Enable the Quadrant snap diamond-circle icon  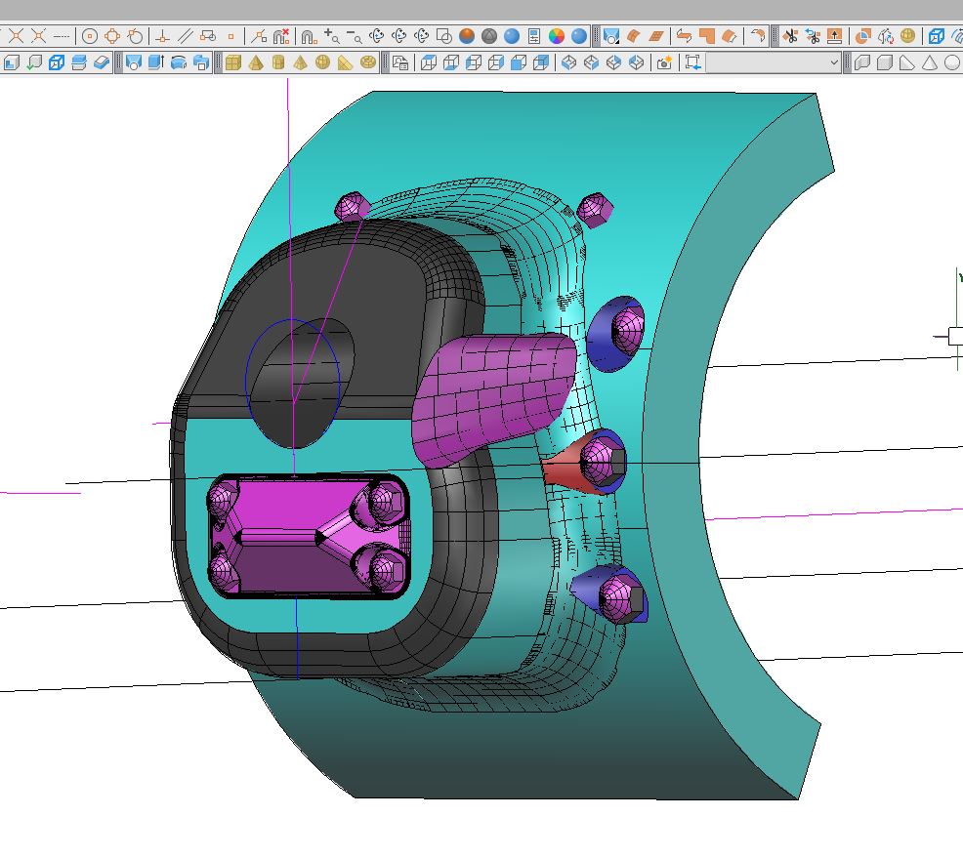point(112,37)
